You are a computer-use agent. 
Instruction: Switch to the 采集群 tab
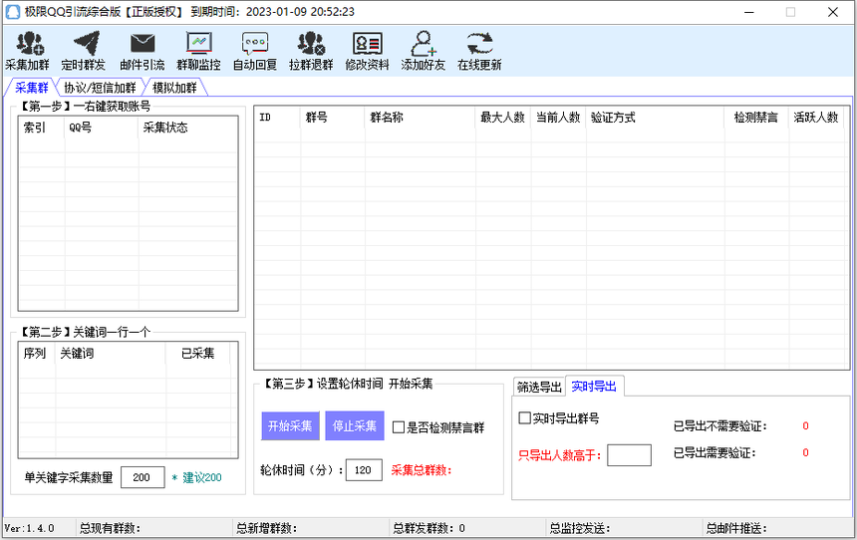[31, 88]
